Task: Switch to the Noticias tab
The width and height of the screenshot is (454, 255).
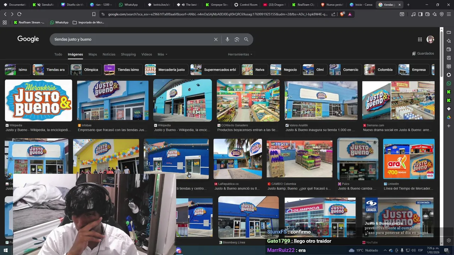Action: point(109,54)
